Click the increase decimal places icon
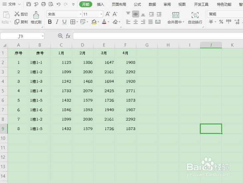 click(237, 22)
